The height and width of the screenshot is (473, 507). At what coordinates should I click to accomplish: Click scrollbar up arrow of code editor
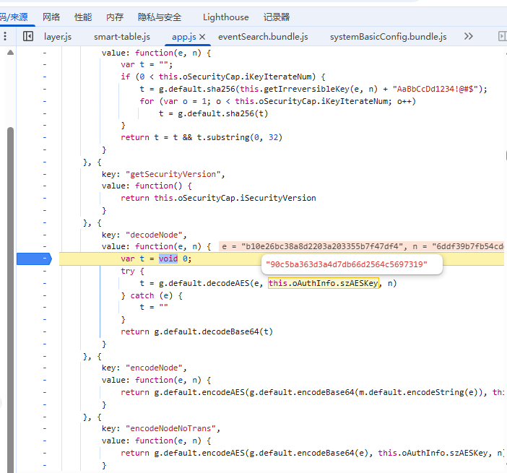10,53
